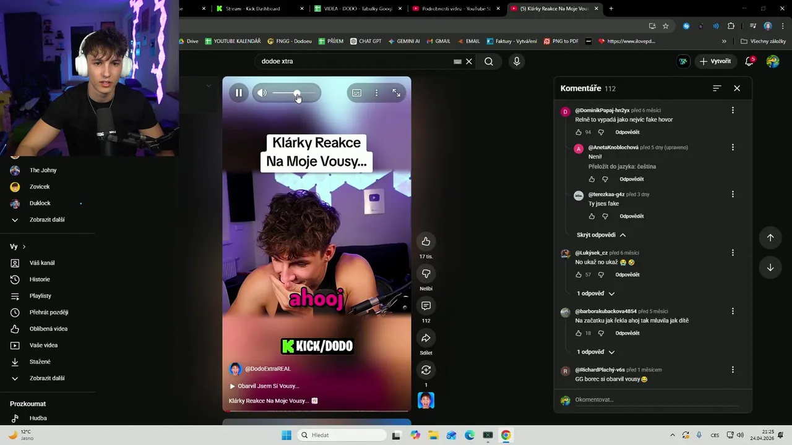Open options for RichardPlachý comment
The width and height of the screenshot is (792, 445).
click(x=733, y=370)
